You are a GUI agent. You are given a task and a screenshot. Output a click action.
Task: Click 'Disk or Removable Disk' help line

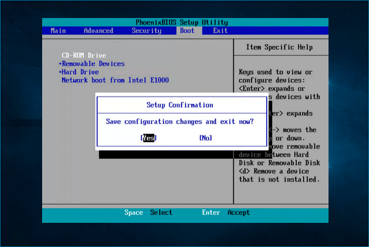[279, 163]
